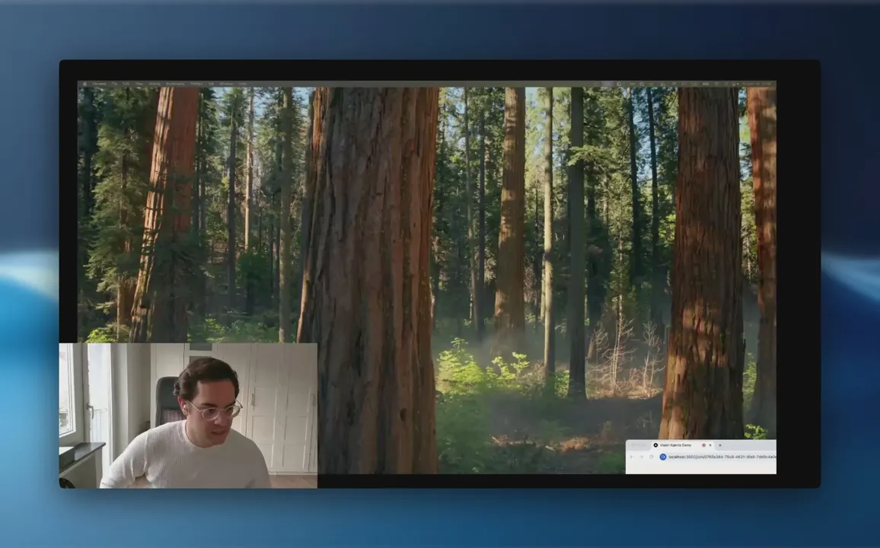Open the Profiles menu
This screenshot has width=880, height=548.
(x=196, y=84)
